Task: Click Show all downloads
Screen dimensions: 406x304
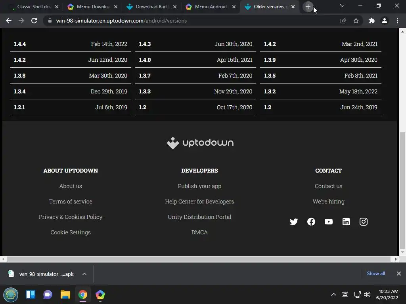Action: point(376,274)
